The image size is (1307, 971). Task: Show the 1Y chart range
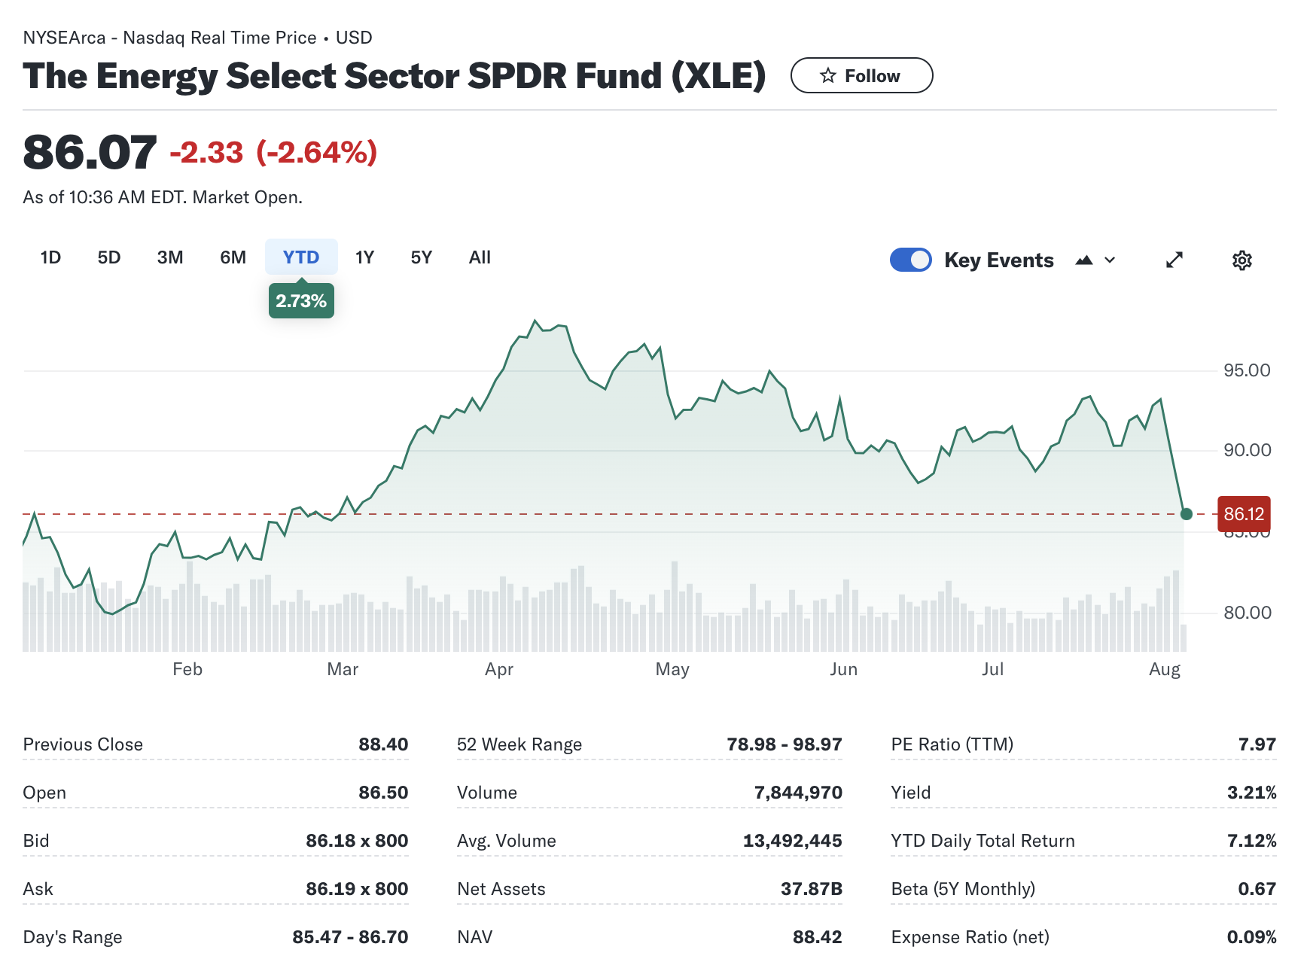pyautogui.click(x=364, y=257)
